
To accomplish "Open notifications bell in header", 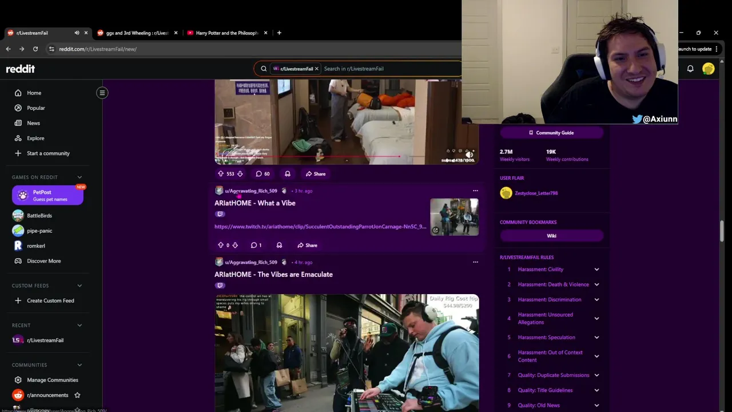I will 690,69.
